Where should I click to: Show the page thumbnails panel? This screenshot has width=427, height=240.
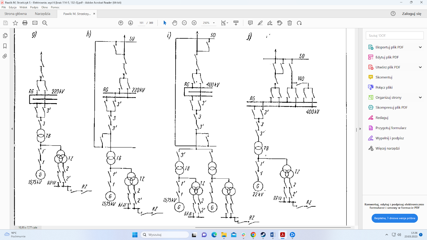(5, 36)
